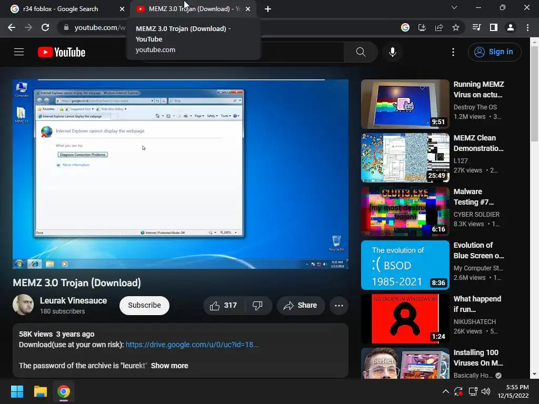Go forward in Chrome

28,27
